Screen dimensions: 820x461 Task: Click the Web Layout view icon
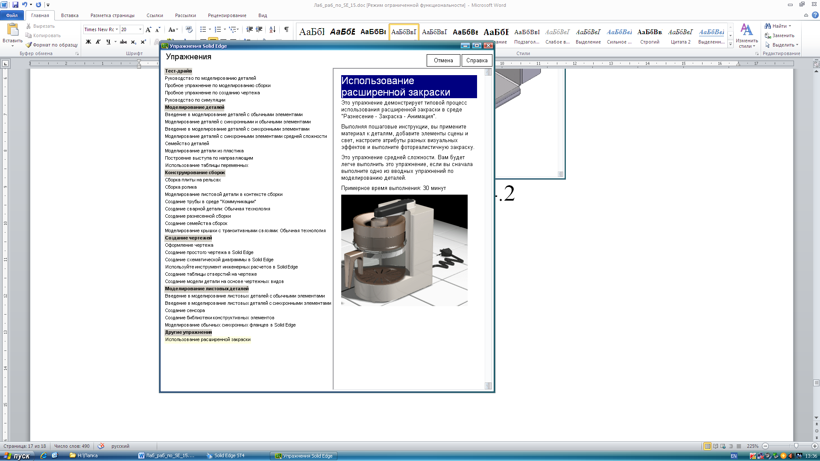(x=723, y=446)
